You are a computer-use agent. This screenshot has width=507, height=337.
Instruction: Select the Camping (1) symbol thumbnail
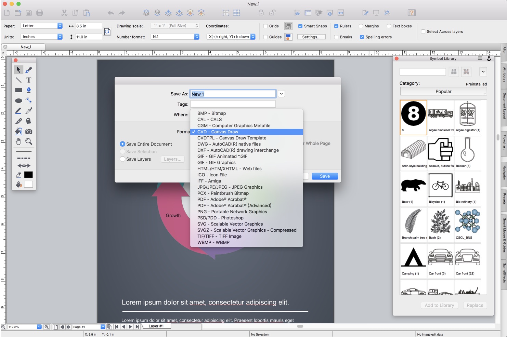pos(413,260)
